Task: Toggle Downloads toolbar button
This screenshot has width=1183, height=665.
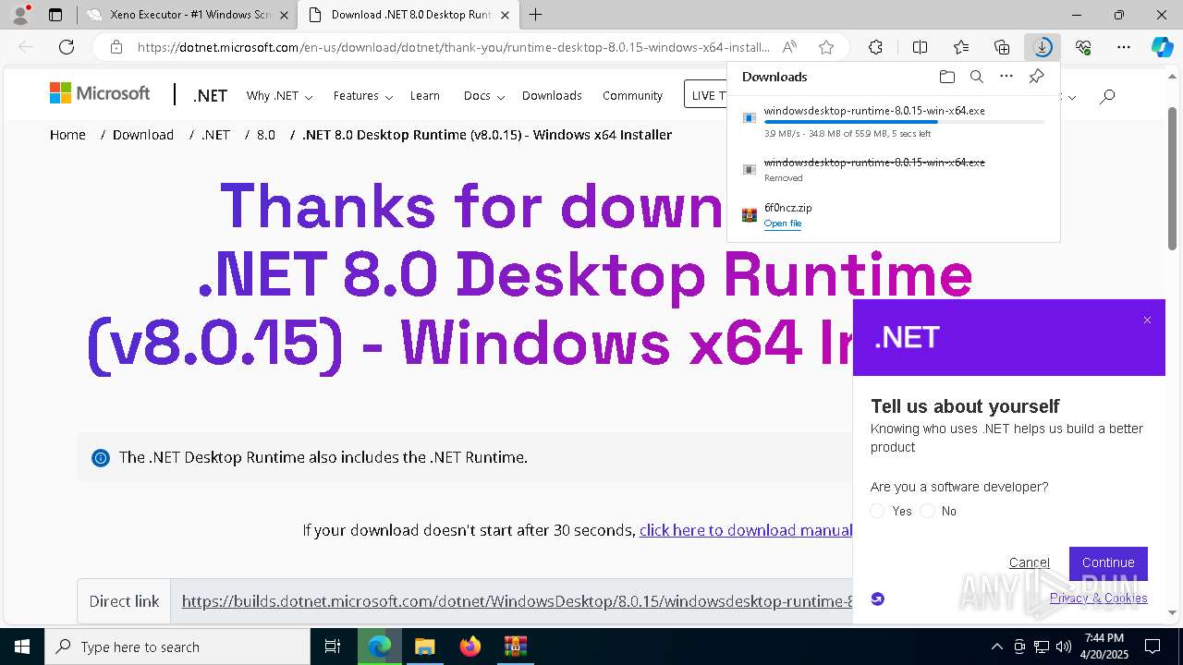Action: 1043,47
